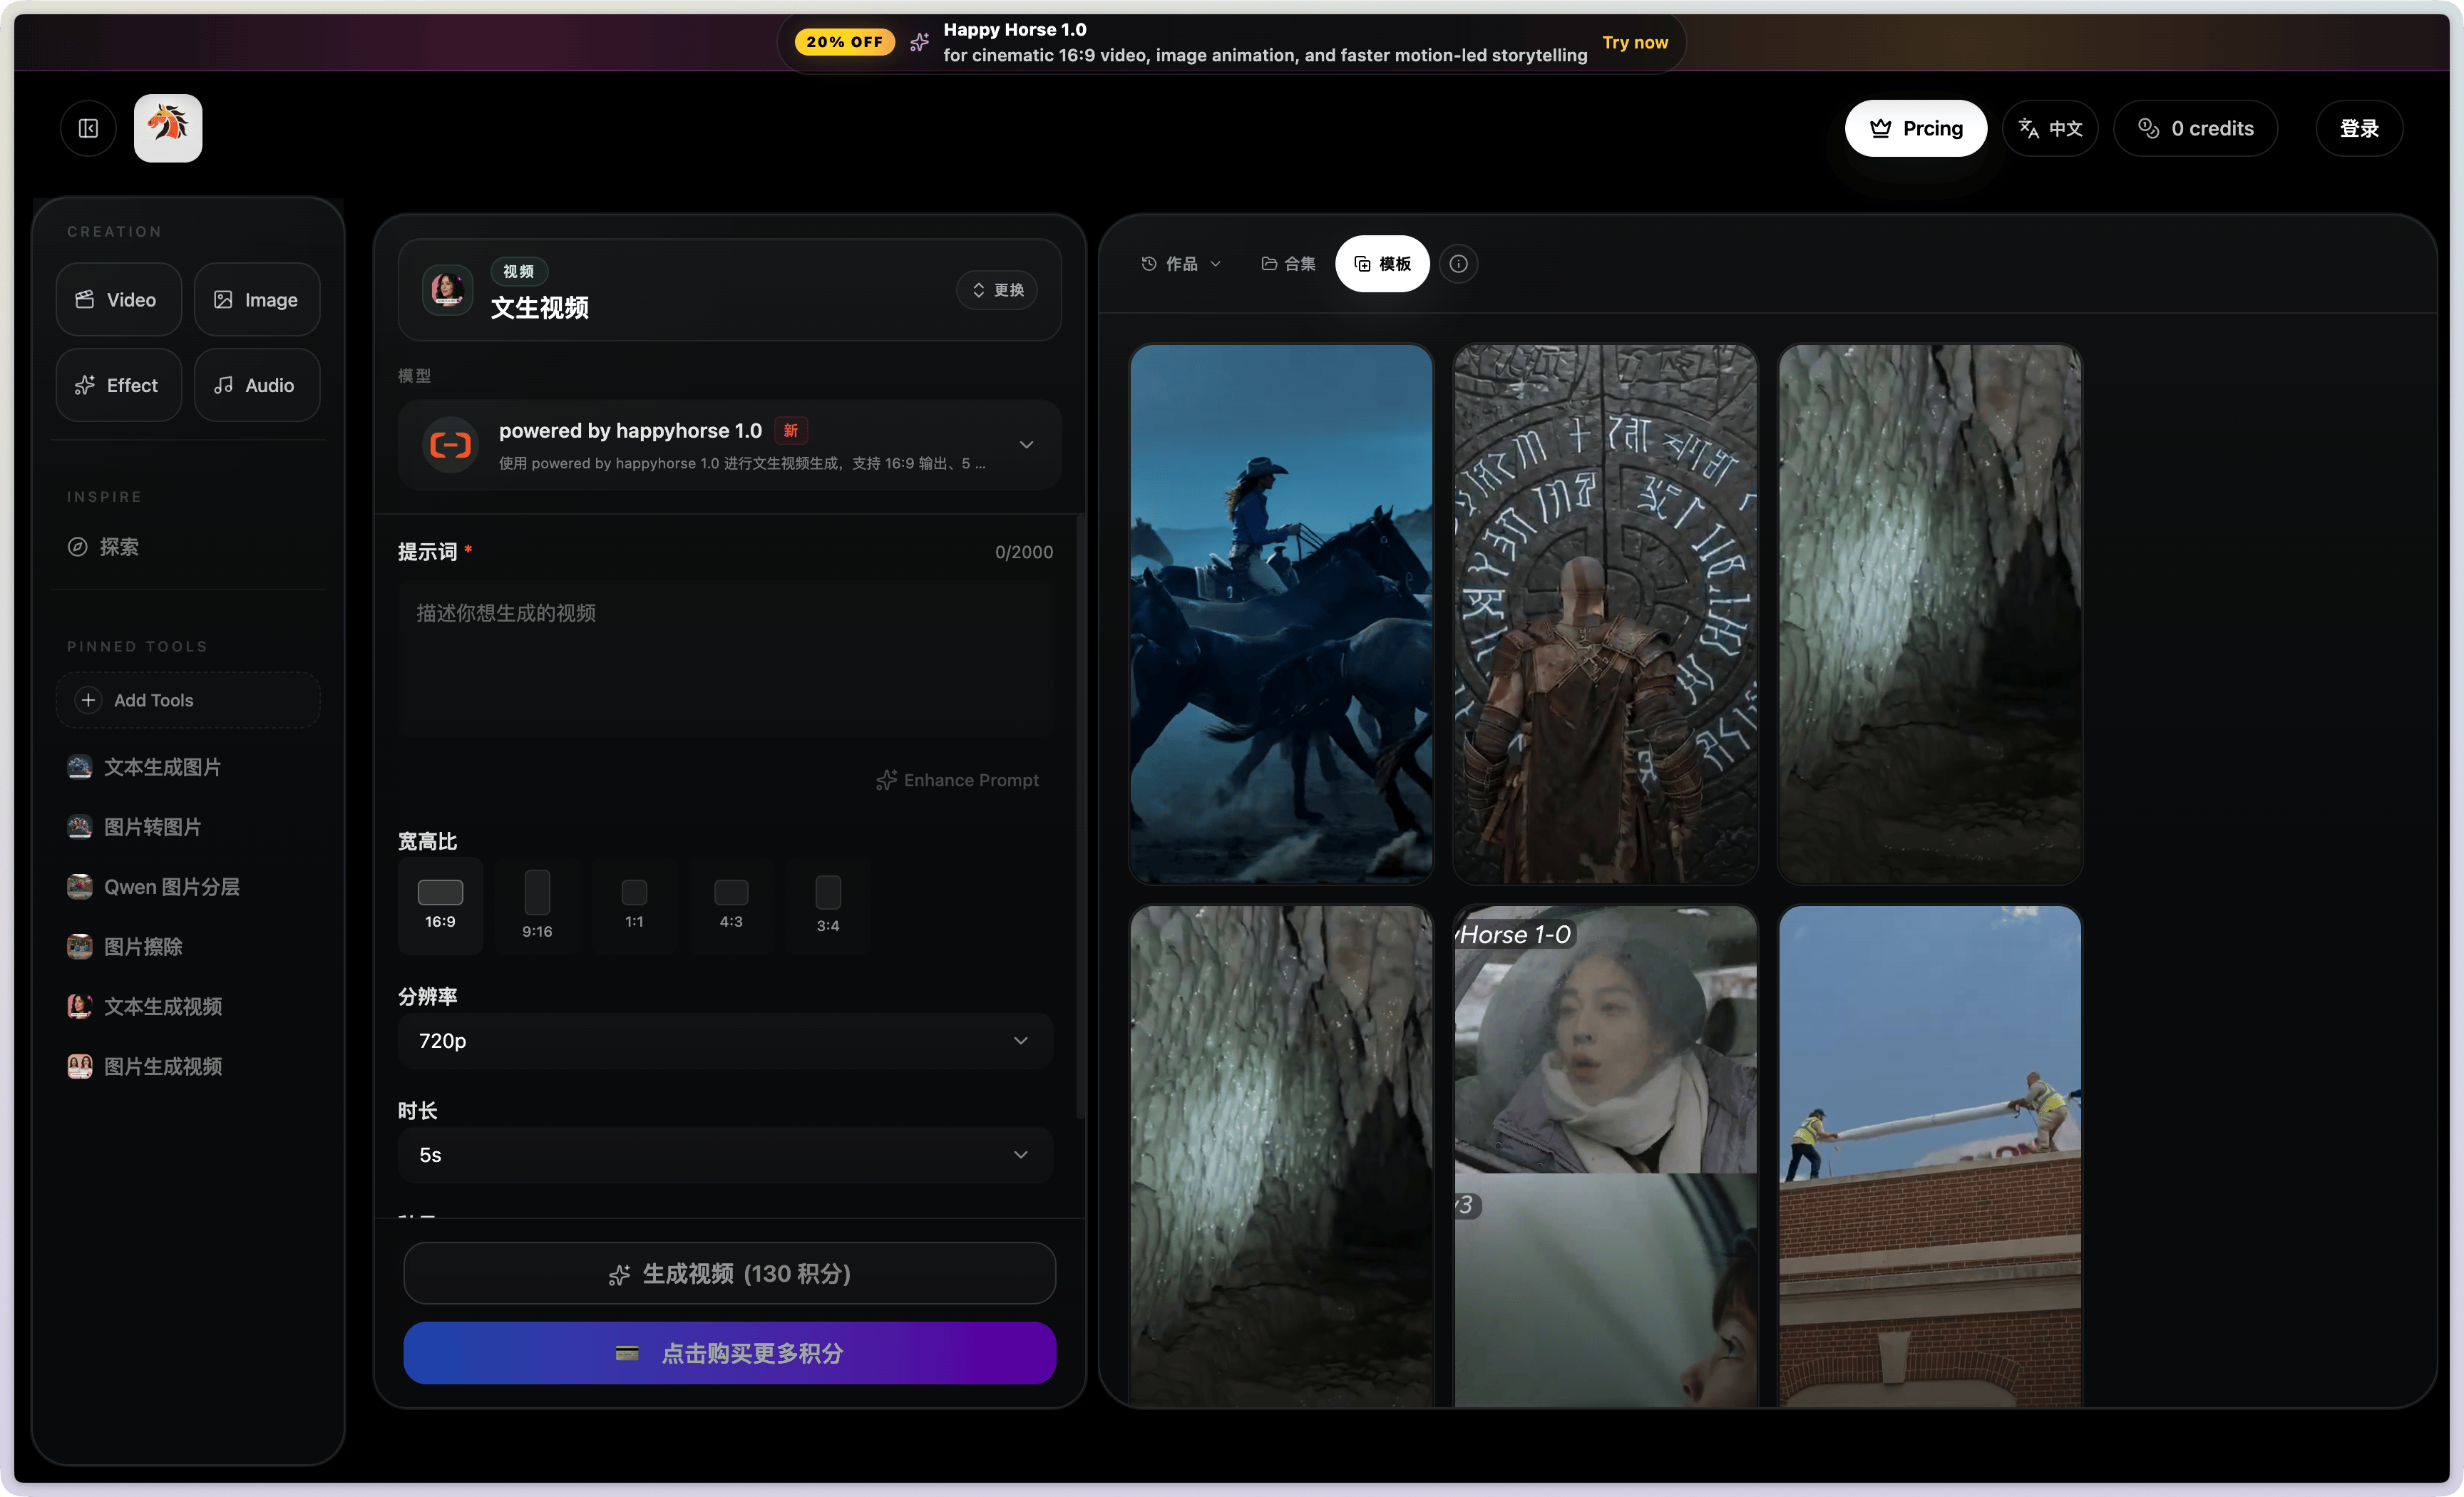Image resolution: width=2464 pixels, height=1497 pixels.
Task: Open the 图片擦除 pinned tool
Action: 143,947
